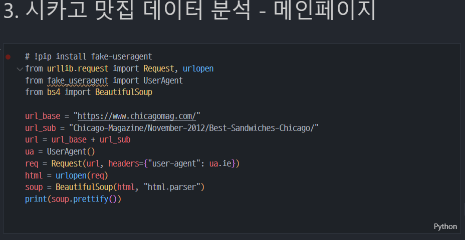Image resolution: width=465 pixels, height=240 pixels.
Task: Select the heading '3. 시카고 맛집 데이터 분석 - 메인페이지'
Action: coord(190,11)
